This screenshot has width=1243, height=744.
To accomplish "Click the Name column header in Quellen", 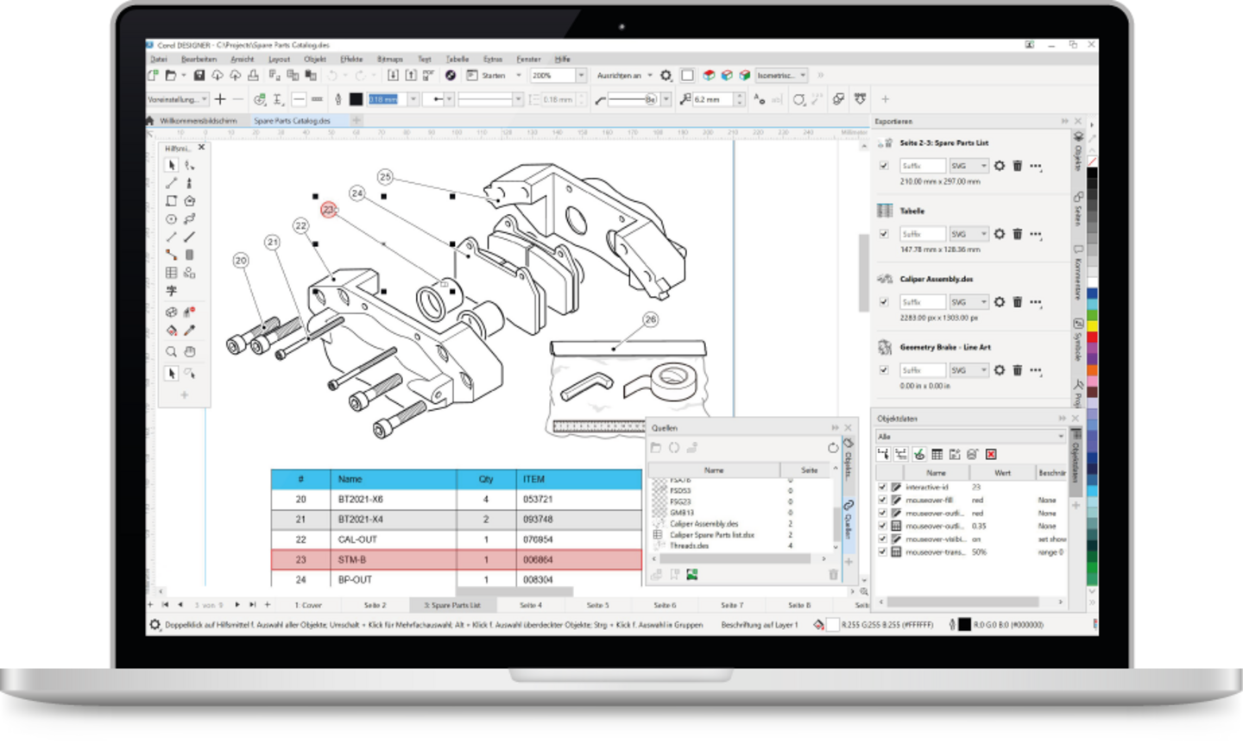I will [x=714, y=470].
